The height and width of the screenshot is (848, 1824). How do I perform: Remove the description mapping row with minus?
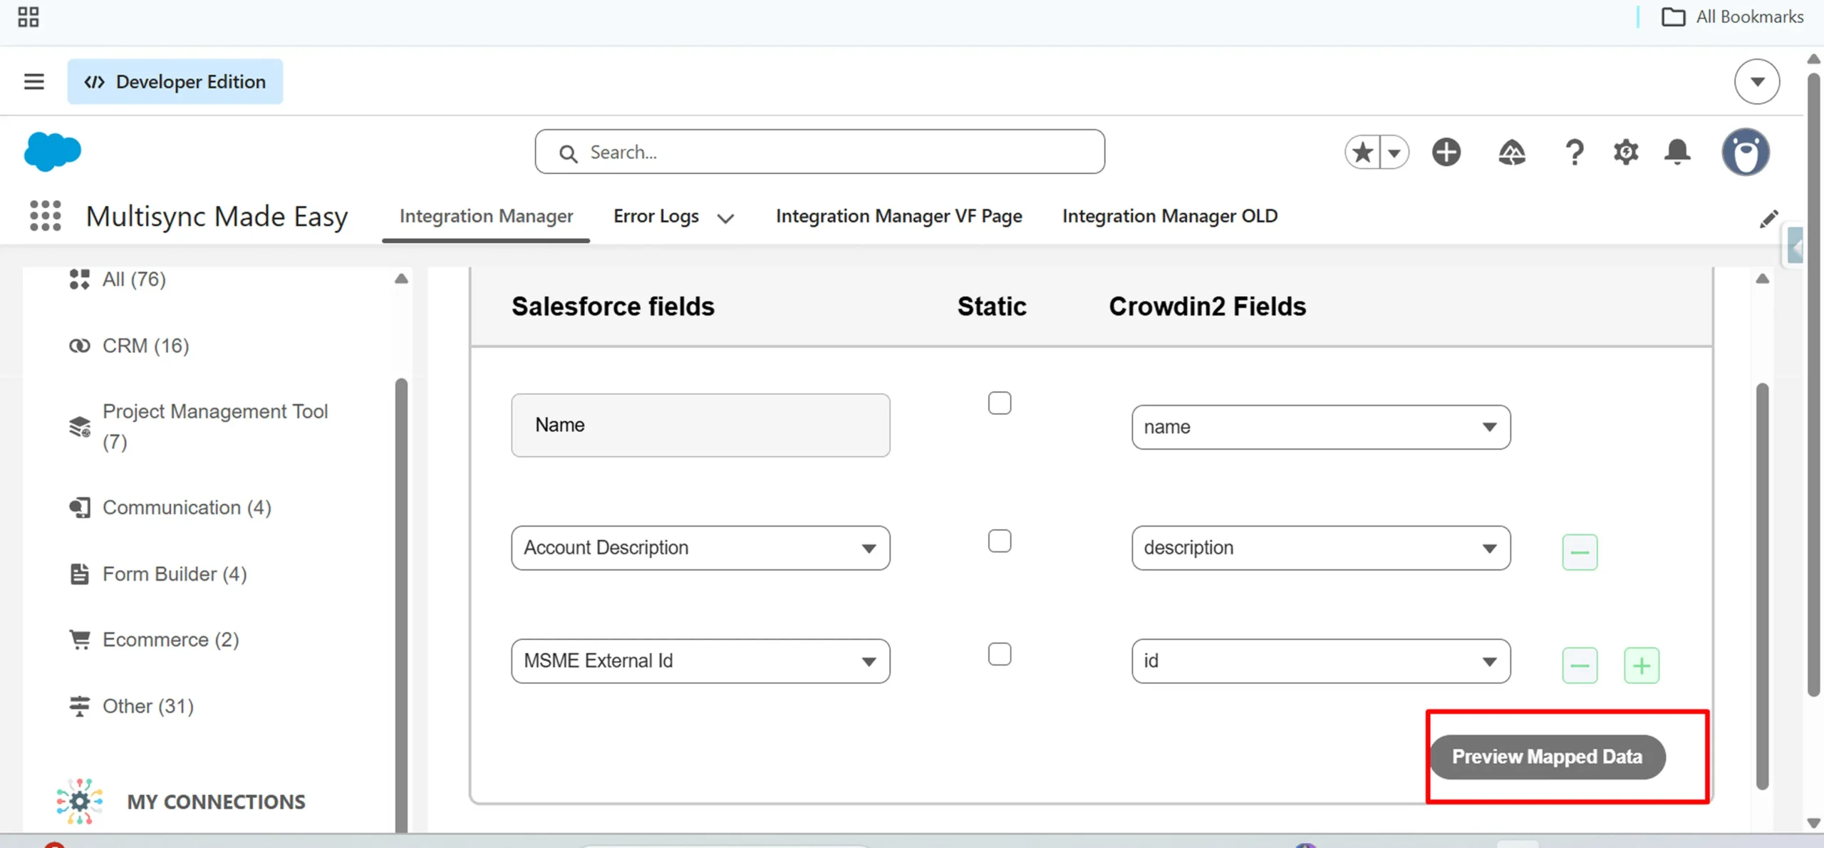1580,552
